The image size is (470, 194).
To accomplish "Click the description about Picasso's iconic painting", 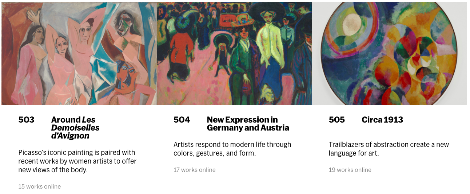I will pos(77,161).
